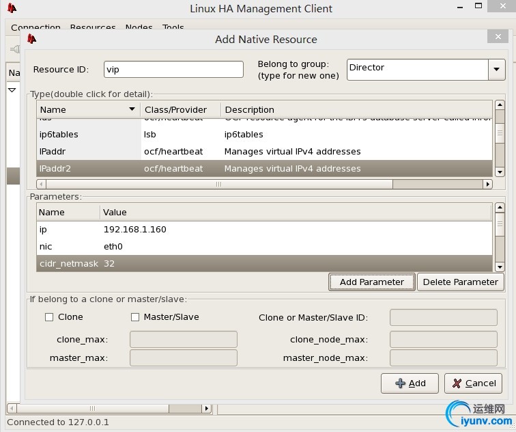The height and width of the screenshot is (432, 516).
Task: Click the Value column header in Parameters
Action: click(296, 212)
